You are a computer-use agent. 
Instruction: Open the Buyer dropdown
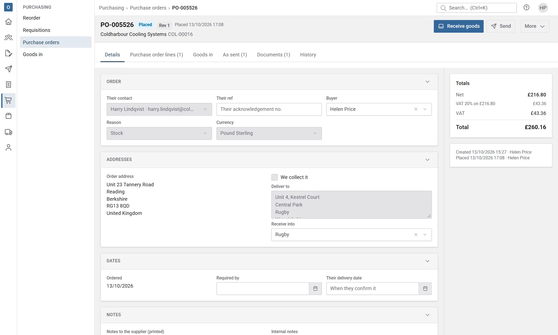click(x=425, y=109)
